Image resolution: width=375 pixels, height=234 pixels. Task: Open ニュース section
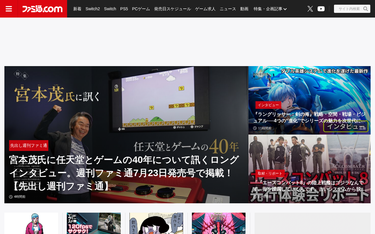click(x=228, y=9)
